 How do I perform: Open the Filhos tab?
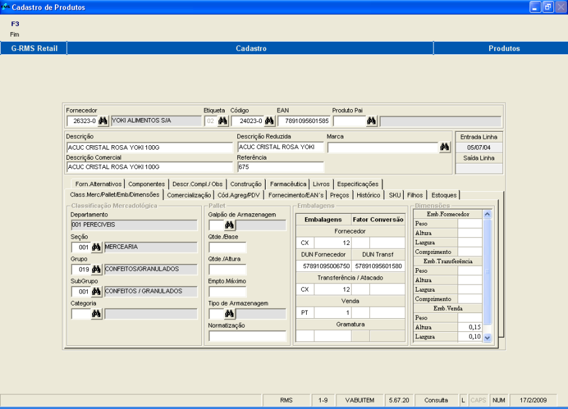415,195
